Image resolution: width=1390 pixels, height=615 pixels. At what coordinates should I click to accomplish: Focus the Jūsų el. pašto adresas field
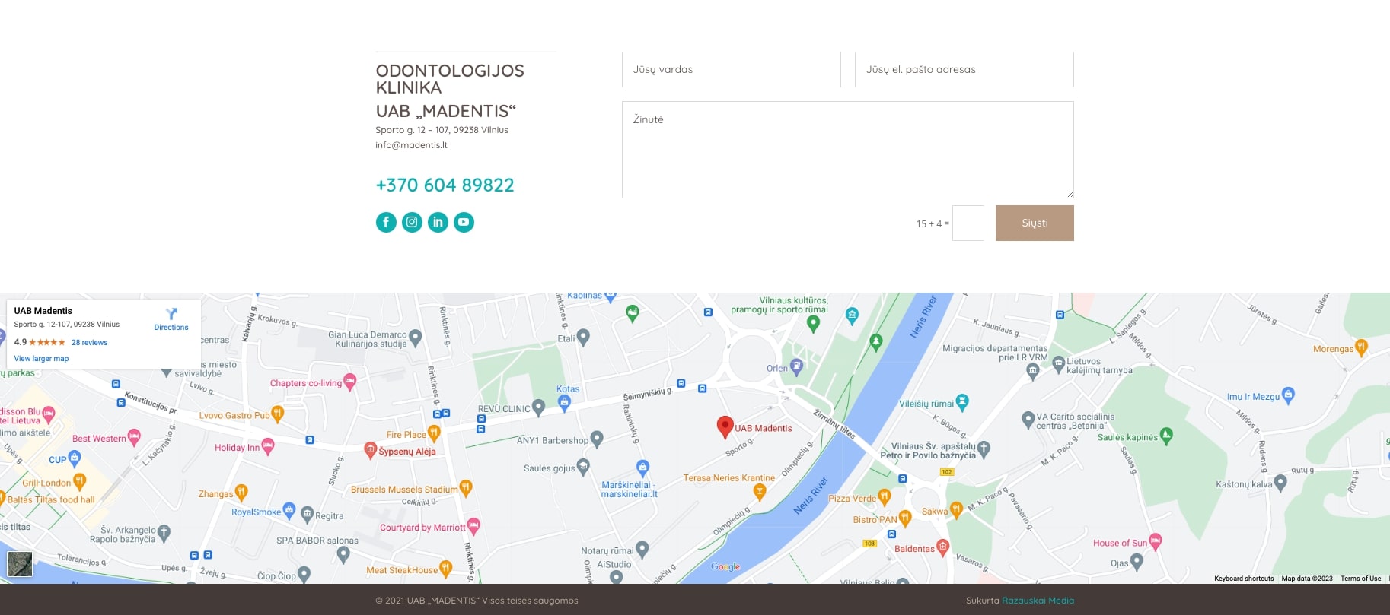964,69
